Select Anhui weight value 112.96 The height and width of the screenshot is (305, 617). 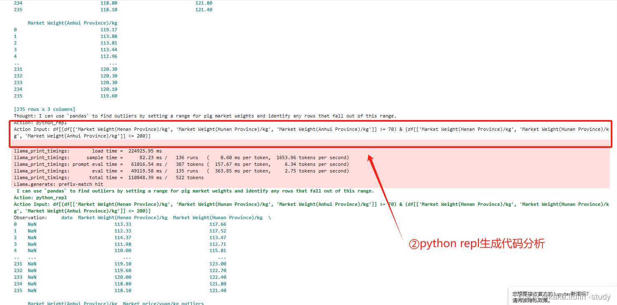point(109,56)
